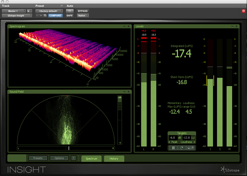Maximize the Spectrogram panel with the plus icon

(x=128, y=26)
